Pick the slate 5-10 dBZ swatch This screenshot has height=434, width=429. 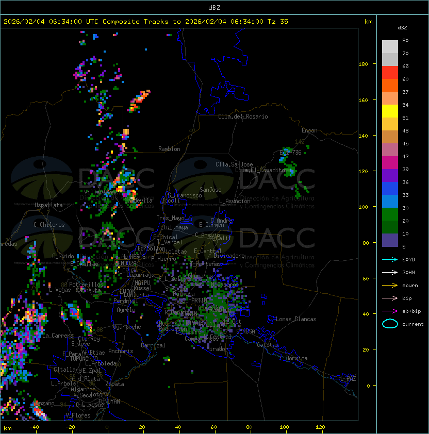point(390,240)
